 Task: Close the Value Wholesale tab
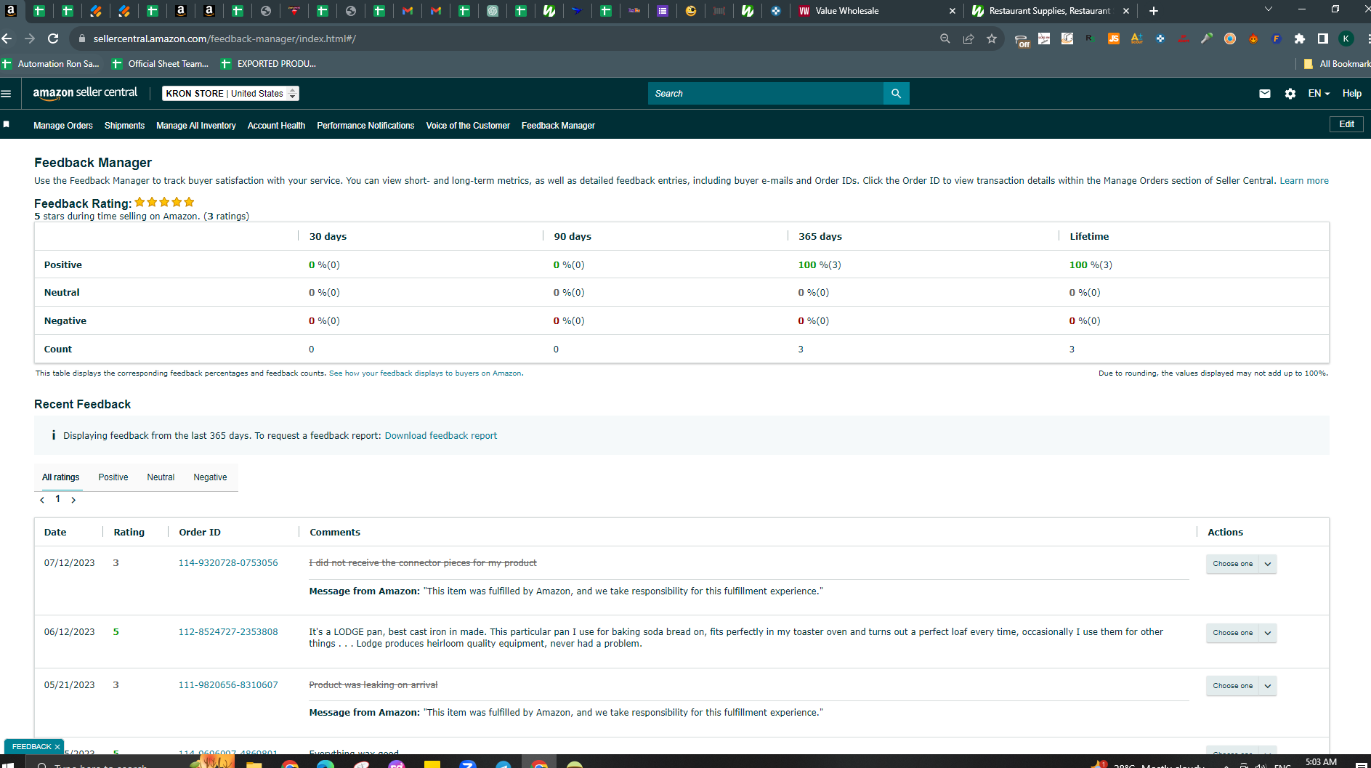coord(953,11)
